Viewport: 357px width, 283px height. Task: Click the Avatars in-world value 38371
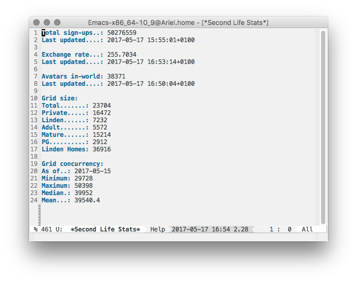[117, 76]
